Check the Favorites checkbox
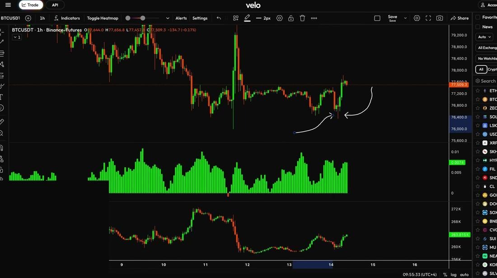This screenshot has width=497, height=278. click(x=478, y=18)
